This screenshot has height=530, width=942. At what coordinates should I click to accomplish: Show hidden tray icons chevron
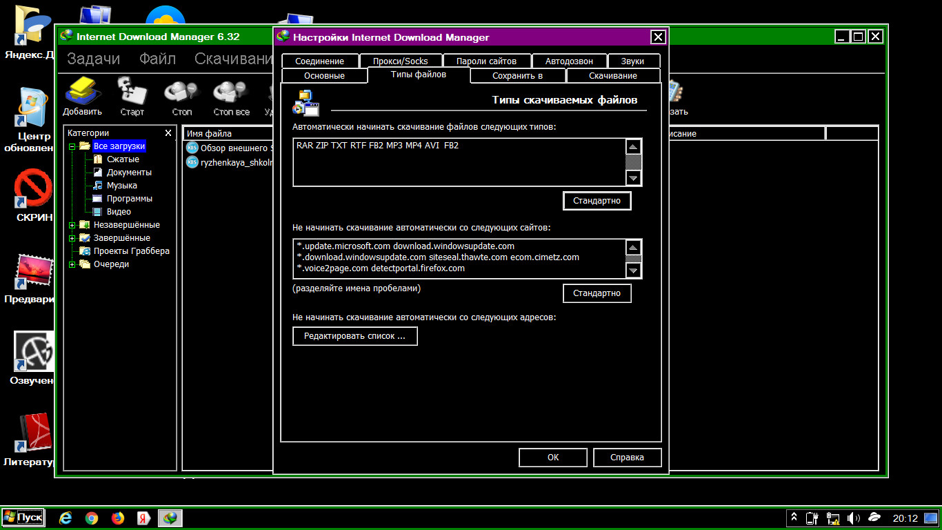coord(794,518)
